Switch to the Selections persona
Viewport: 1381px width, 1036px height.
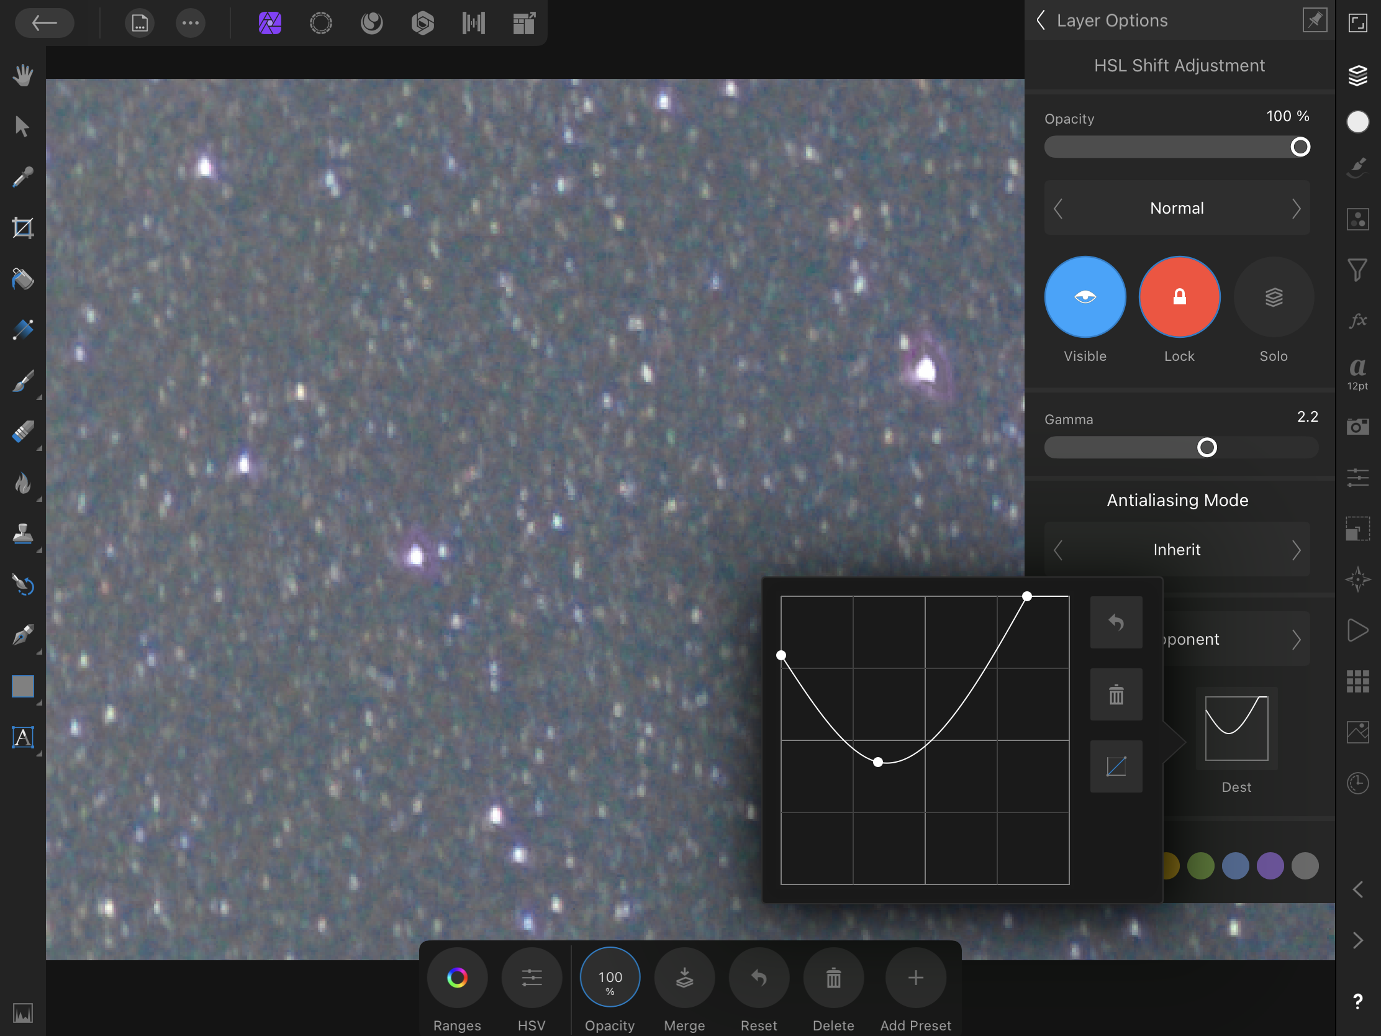click(x=321, y=24)
